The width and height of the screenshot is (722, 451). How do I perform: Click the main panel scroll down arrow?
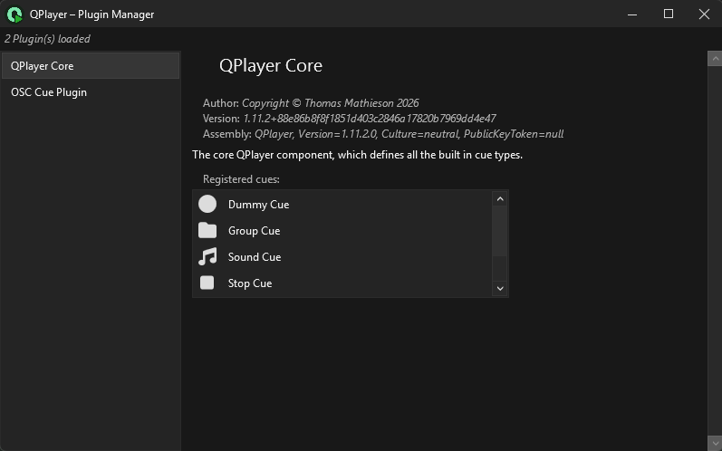[715, 444]
